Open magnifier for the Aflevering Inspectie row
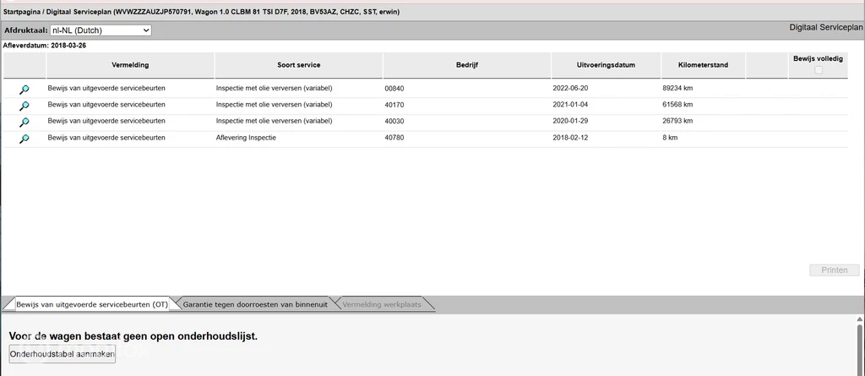 tap(24, 139)
